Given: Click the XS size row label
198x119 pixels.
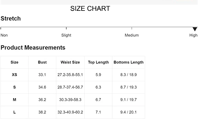Looking at the screenshot, I should (14, 75).
